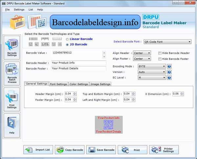Click the app barcode icon in the title bar
This screenshot has width=197, height=159.
click(4, 3)
